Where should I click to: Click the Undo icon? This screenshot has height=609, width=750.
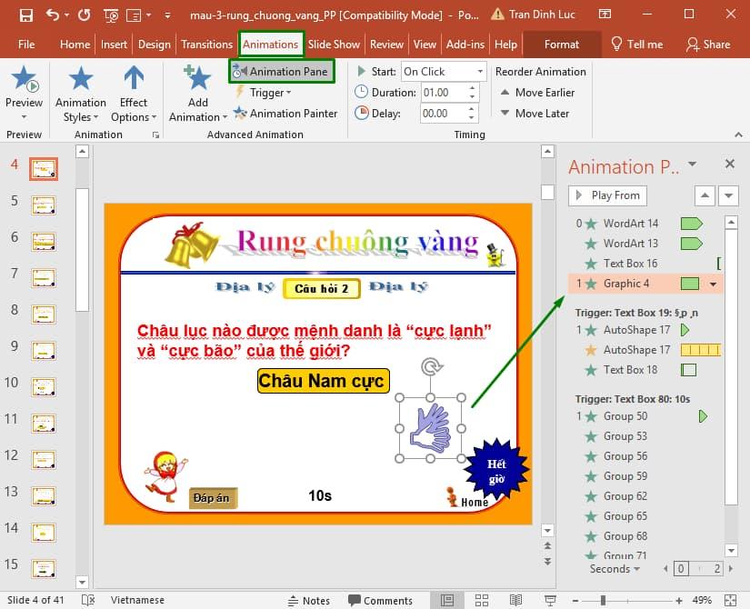[x=51, y=14]
